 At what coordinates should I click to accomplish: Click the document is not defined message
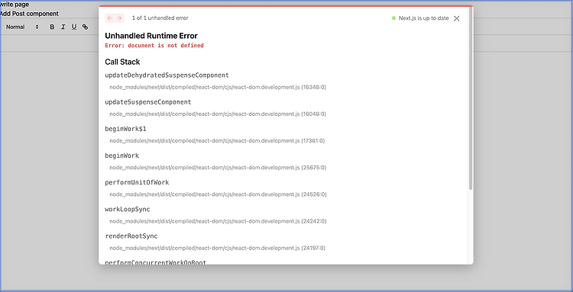(154, 46)
